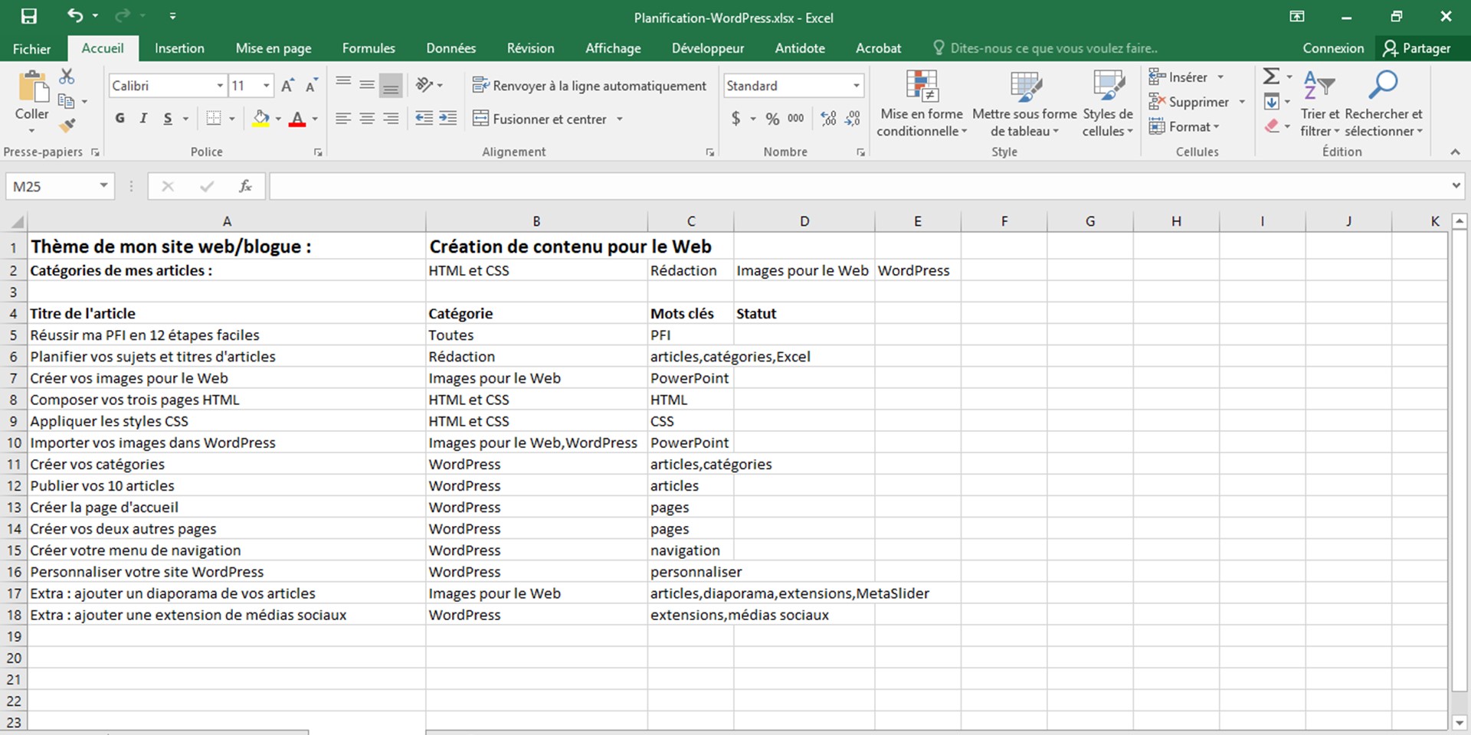Image resolution: width=1471 pixels, height=735 pixels.
Task: Click the Clear eraser icon
Action: pyautogui.click(x=1272, y=126)
